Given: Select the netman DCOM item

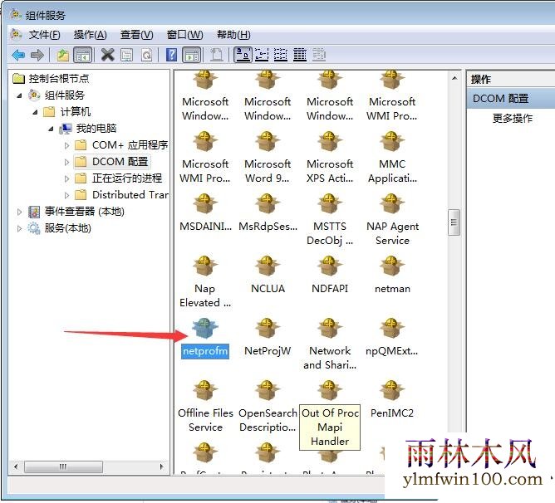Looking at the screenshot, I should click(x=392, y=276).
